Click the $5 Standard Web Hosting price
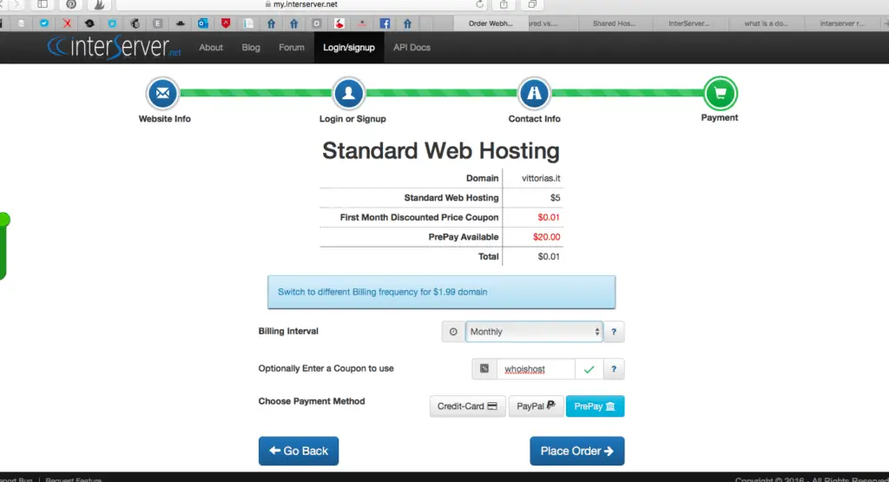Image resolution: width=889 pixels, height=482 pixels. tap(555, 198)
